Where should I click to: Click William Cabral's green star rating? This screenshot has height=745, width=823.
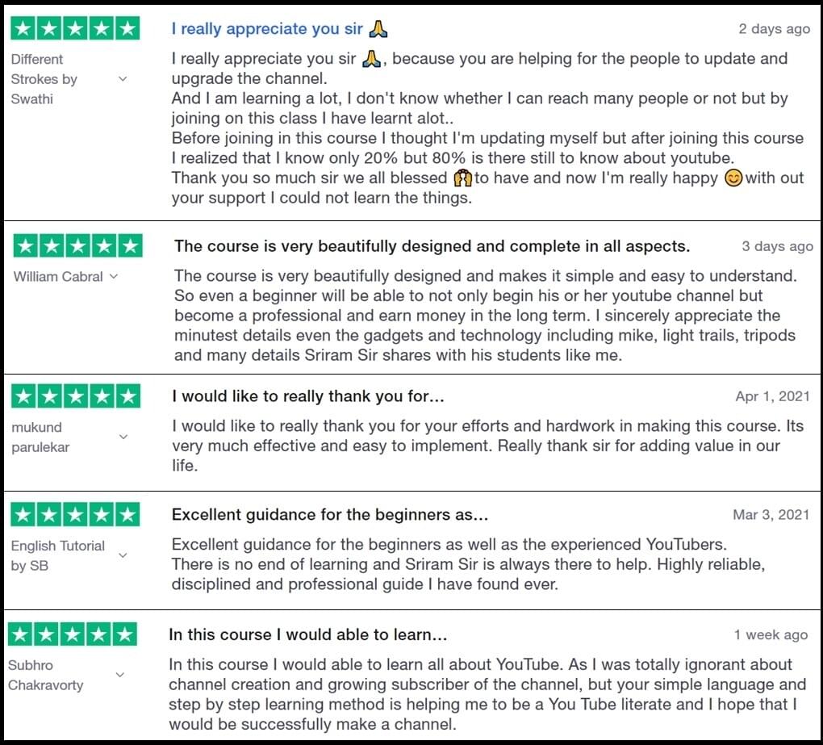(x=77, y=246)
